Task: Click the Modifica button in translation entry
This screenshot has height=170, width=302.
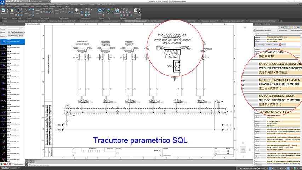Action: pyautogui.click(x=268, y=45)
